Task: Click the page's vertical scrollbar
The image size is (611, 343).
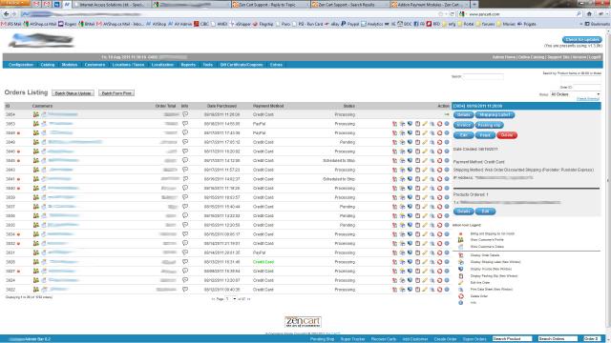Action: coord(608,180)
